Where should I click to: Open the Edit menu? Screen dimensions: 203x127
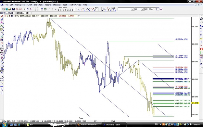[11, 5]
